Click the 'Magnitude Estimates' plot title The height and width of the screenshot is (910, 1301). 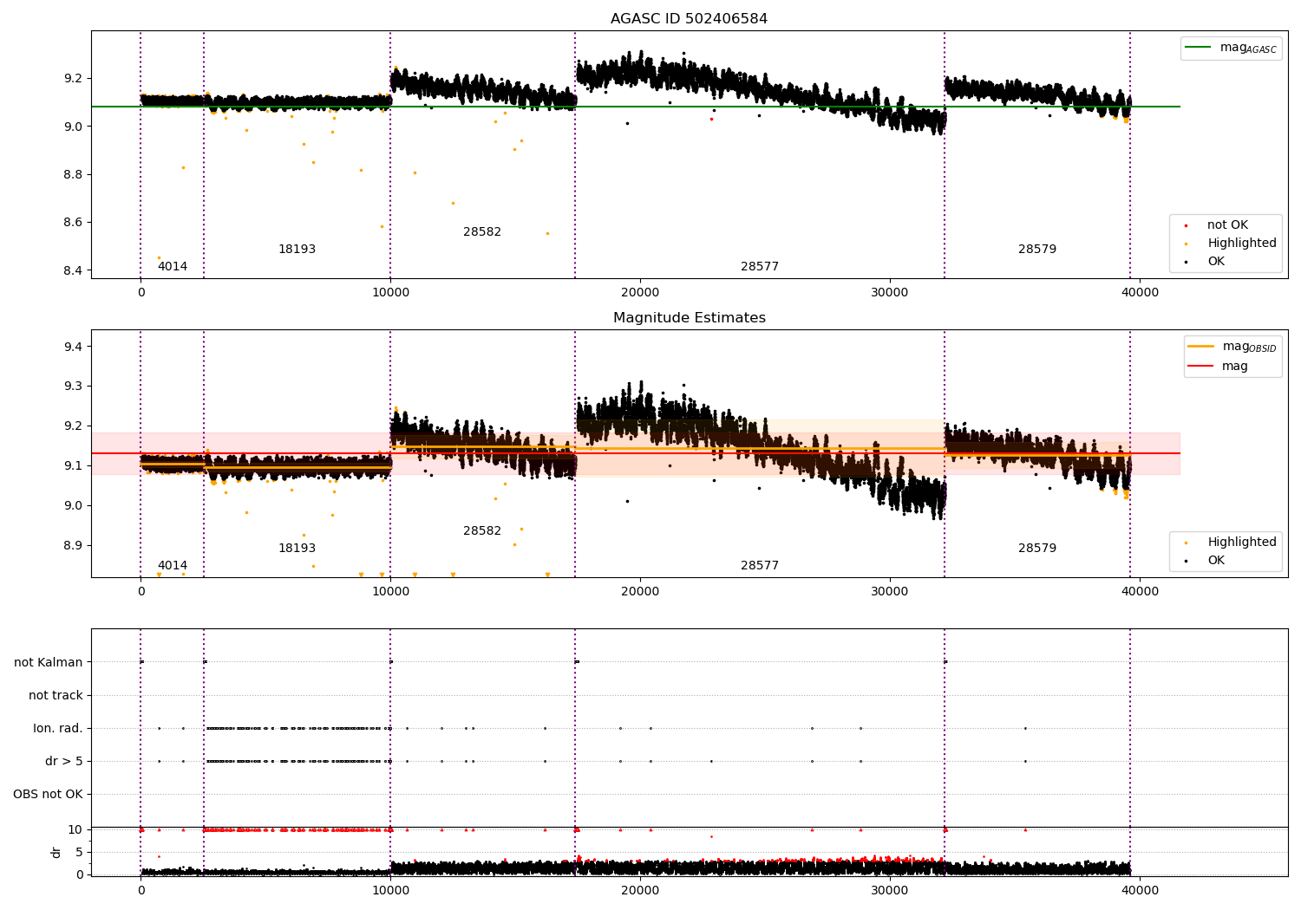[689, 318]
